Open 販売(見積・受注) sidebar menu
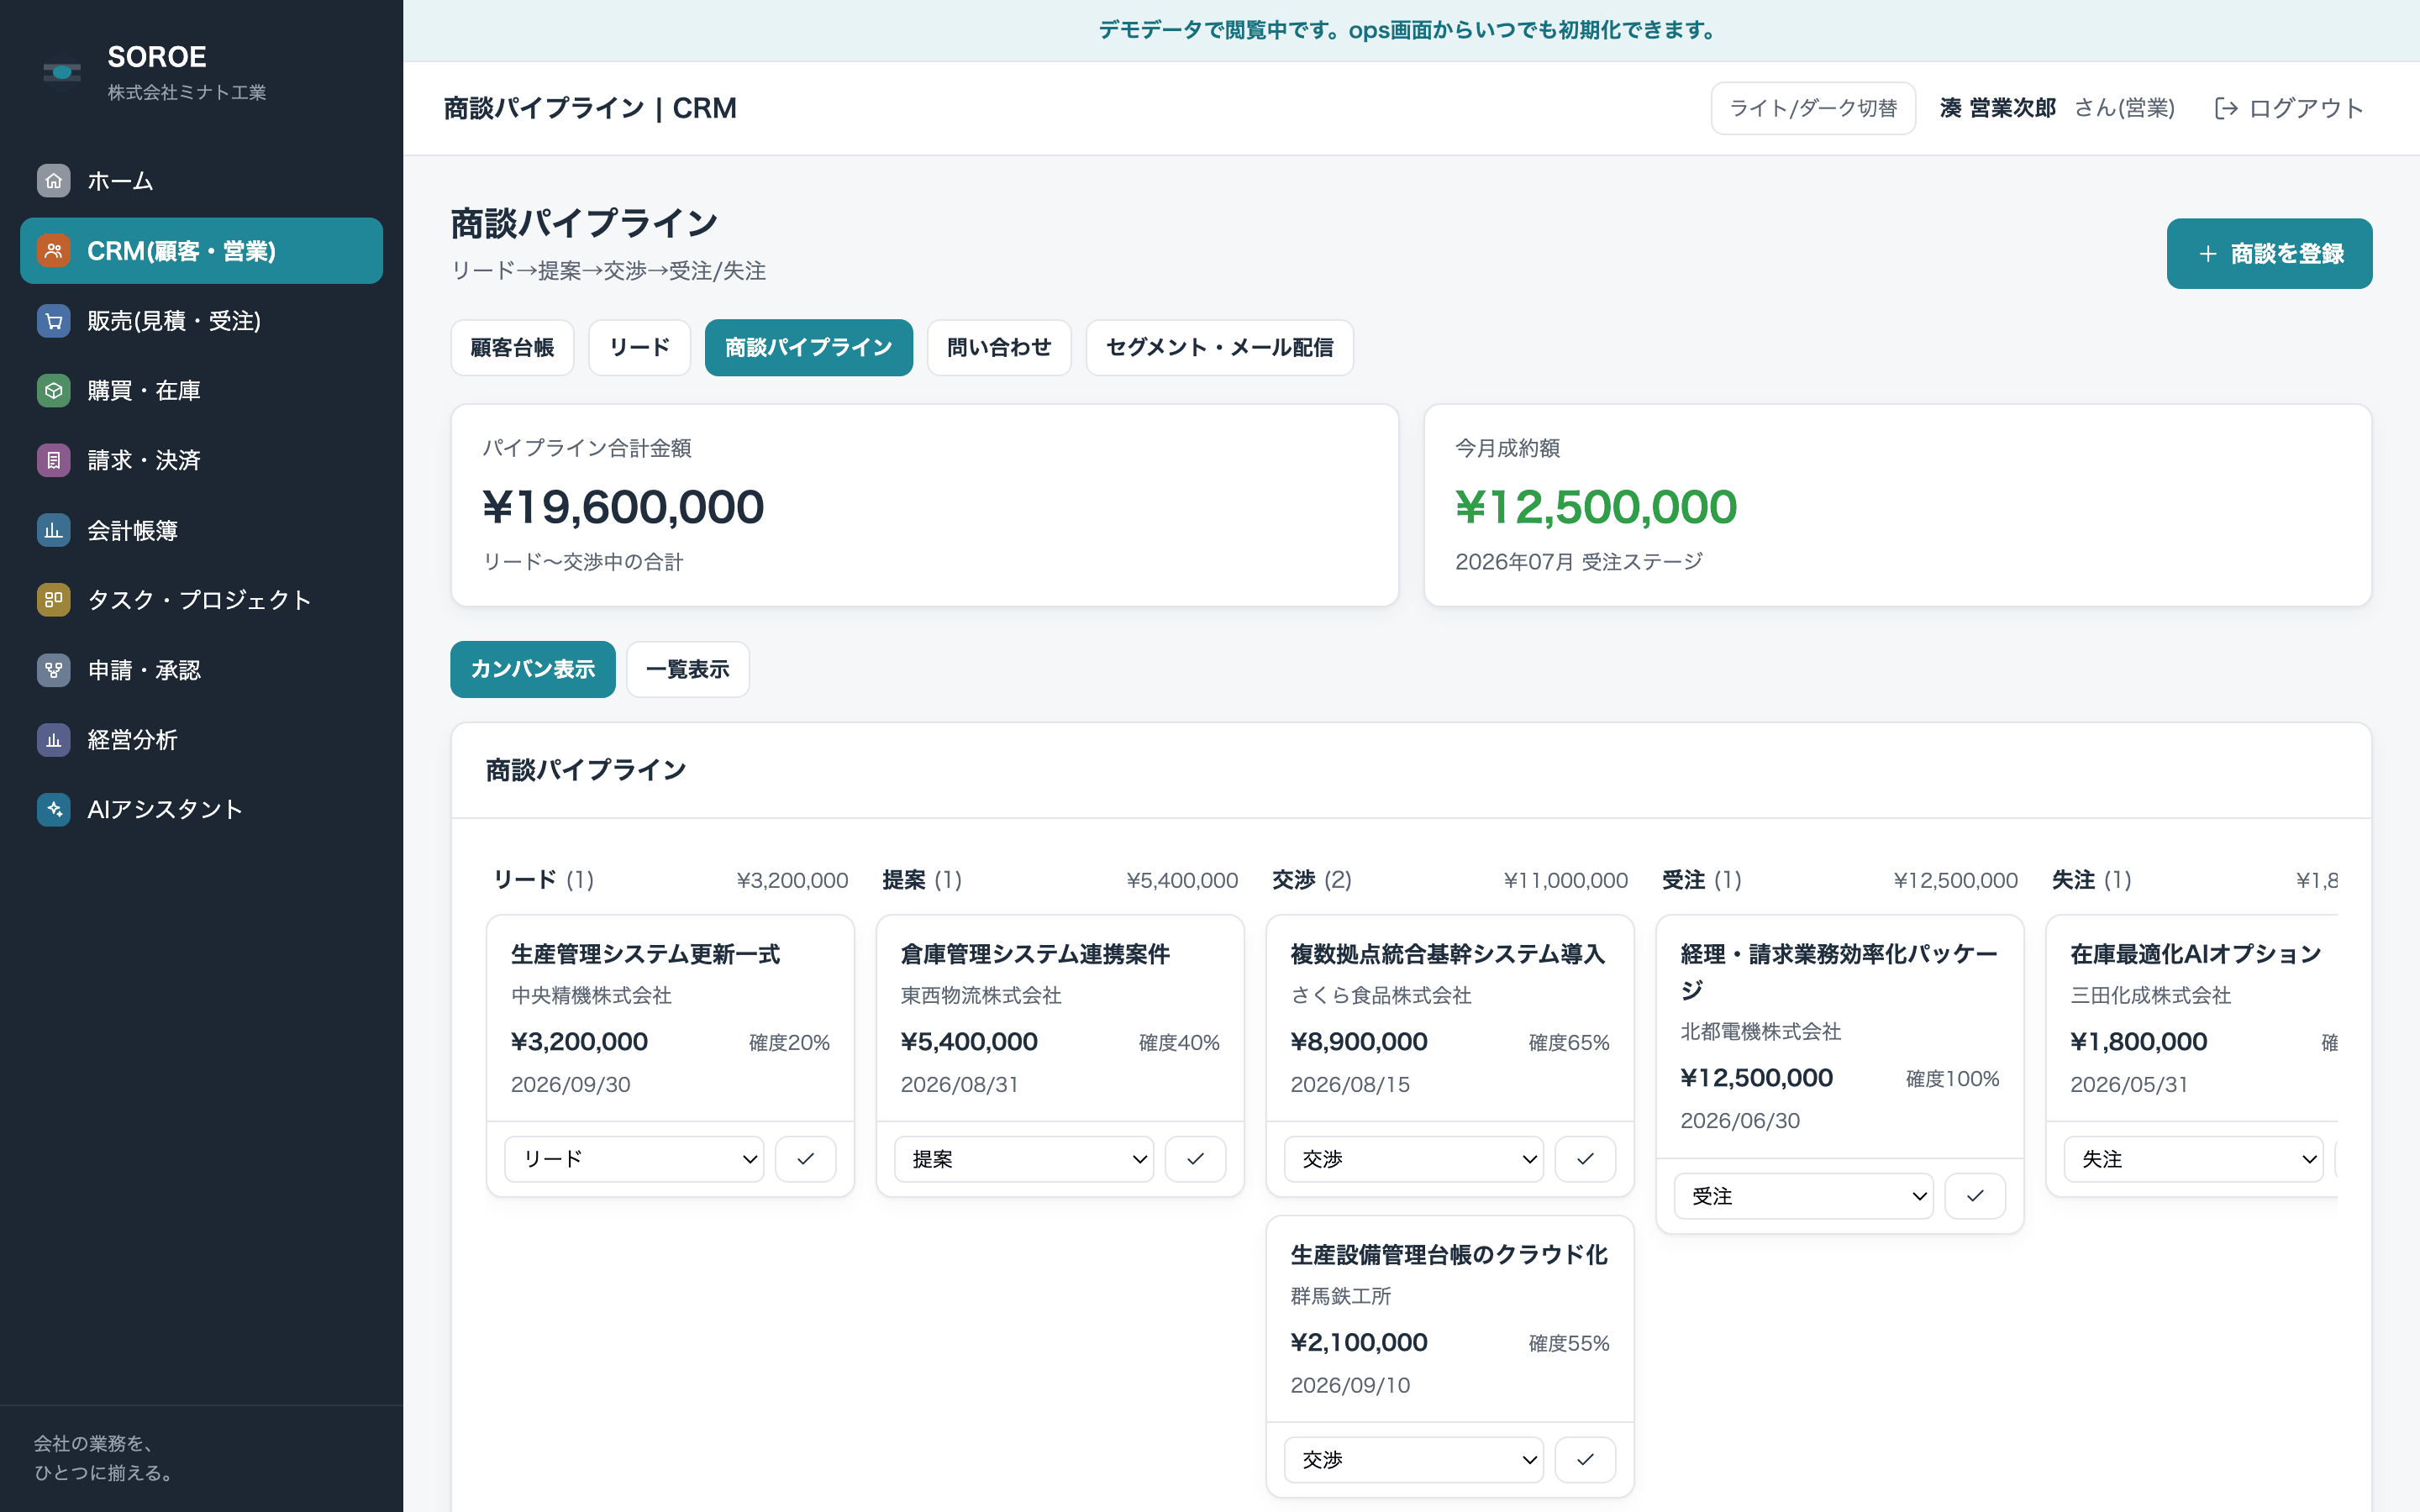The width and height of the screenshot is (2420, 1512). tap(201, 321)
